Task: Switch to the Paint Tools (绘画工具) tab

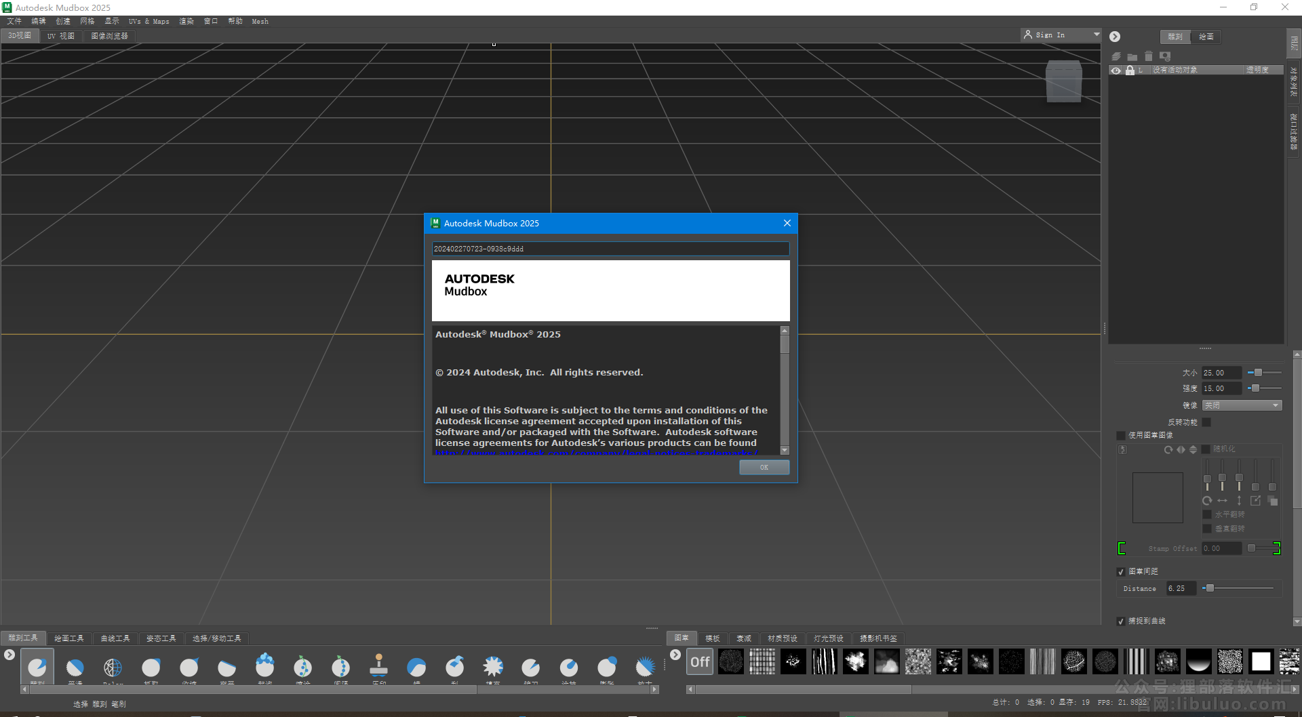Action: tap(69, 638)
